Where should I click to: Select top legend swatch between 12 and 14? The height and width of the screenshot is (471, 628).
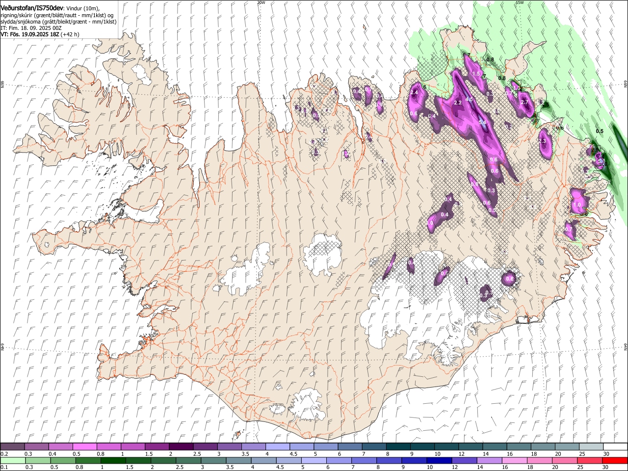click(471, 447)
